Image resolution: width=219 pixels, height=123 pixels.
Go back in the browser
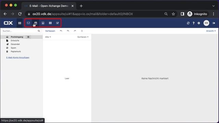5,14
